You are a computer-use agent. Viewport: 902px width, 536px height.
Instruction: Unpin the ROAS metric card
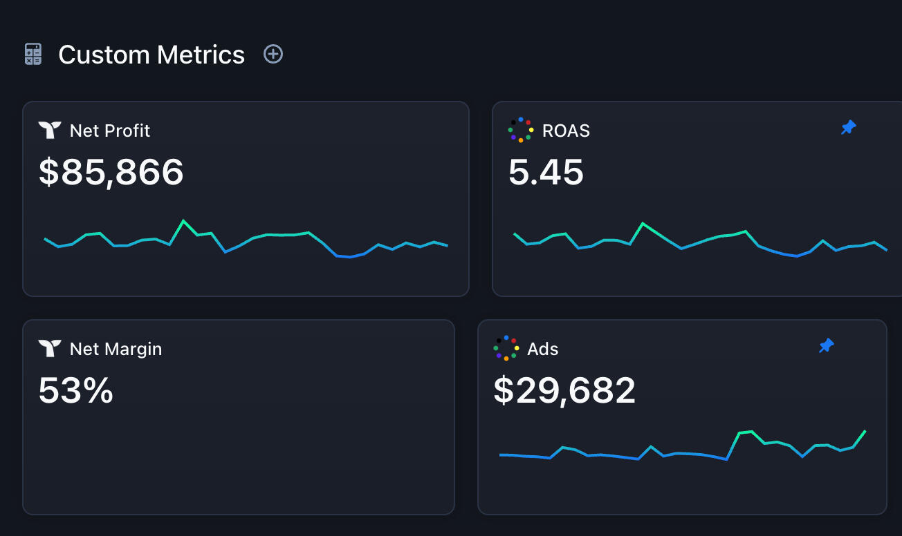pyautogui.click(x=848, y=128)
